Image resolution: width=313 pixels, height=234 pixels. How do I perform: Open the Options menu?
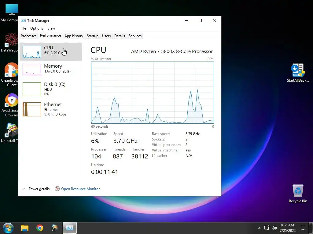coord(37,28)
